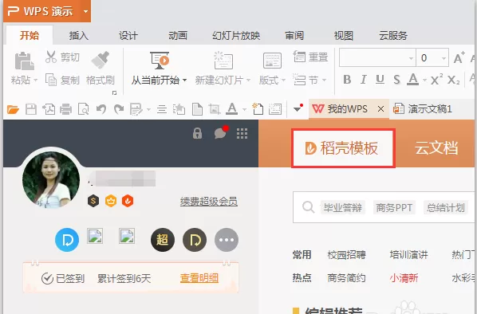Click the 查看明细 link
The width and height of the screenshot is (477, 314).
199,278
